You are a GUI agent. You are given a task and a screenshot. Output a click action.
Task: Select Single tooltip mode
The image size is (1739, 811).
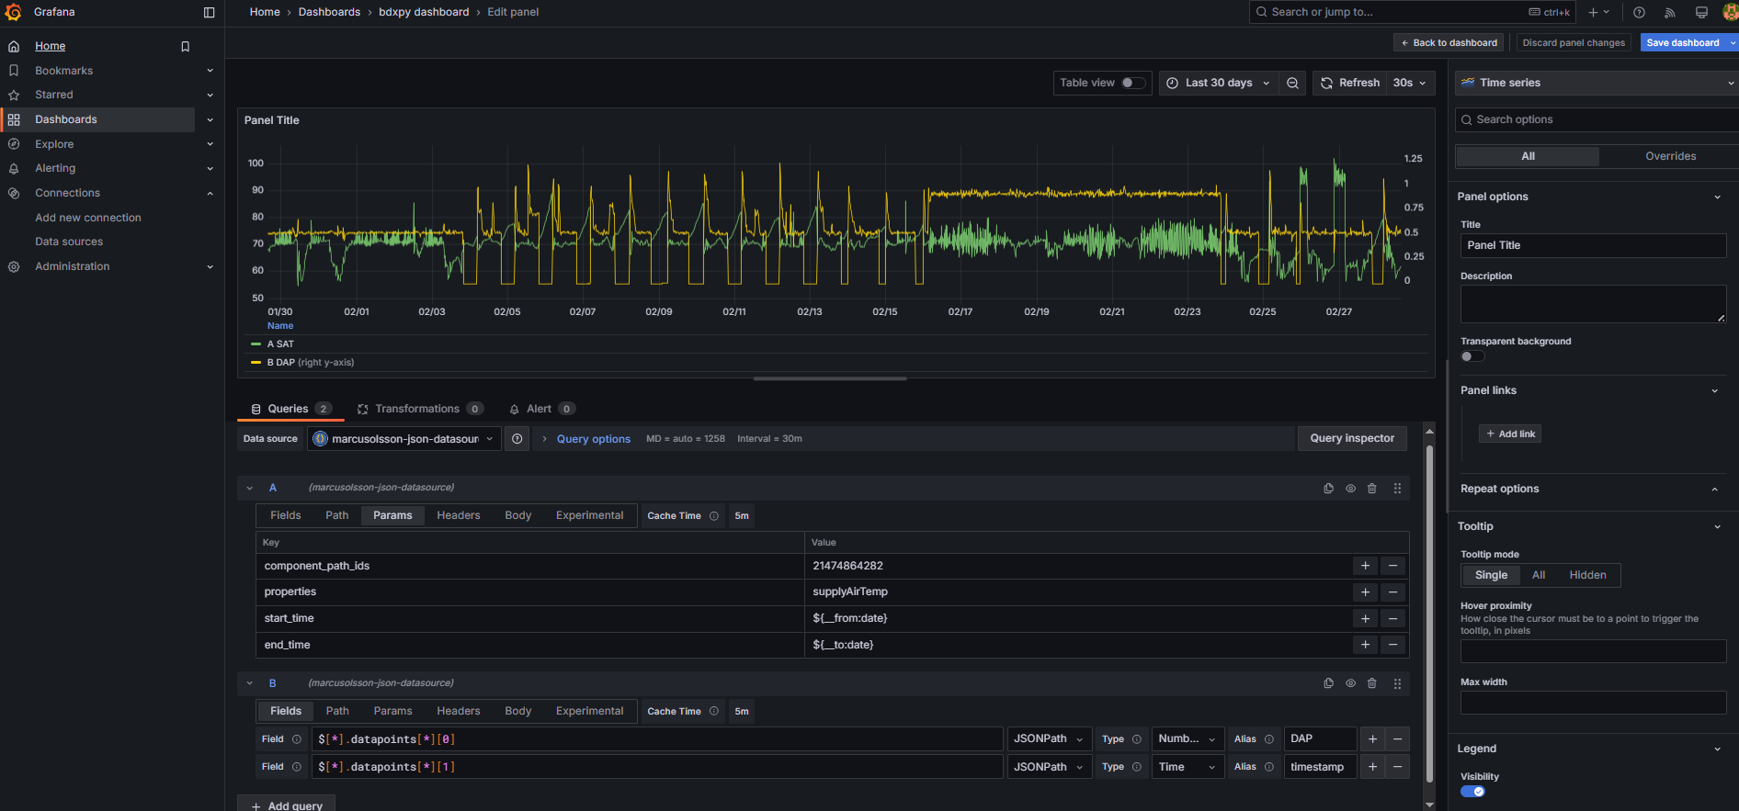[x=1491, y=576]
